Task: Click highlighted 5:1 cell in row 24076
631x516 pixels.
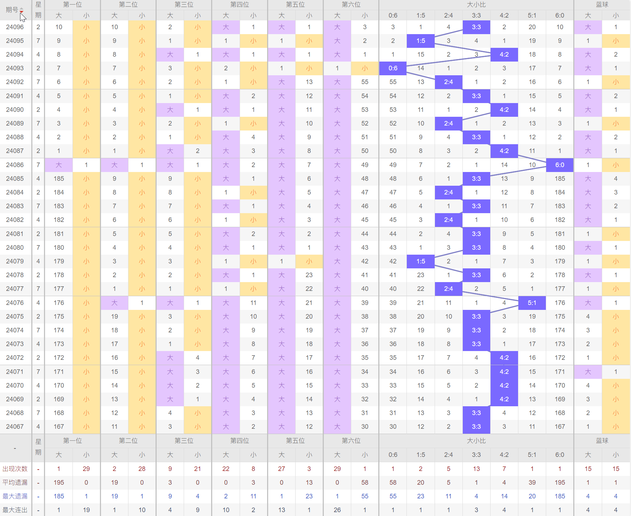Action: pos(532,303)
